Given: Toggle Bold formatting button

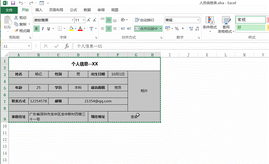Looking at the screenshot, I should pyautogui.click(x=37, y=29).
